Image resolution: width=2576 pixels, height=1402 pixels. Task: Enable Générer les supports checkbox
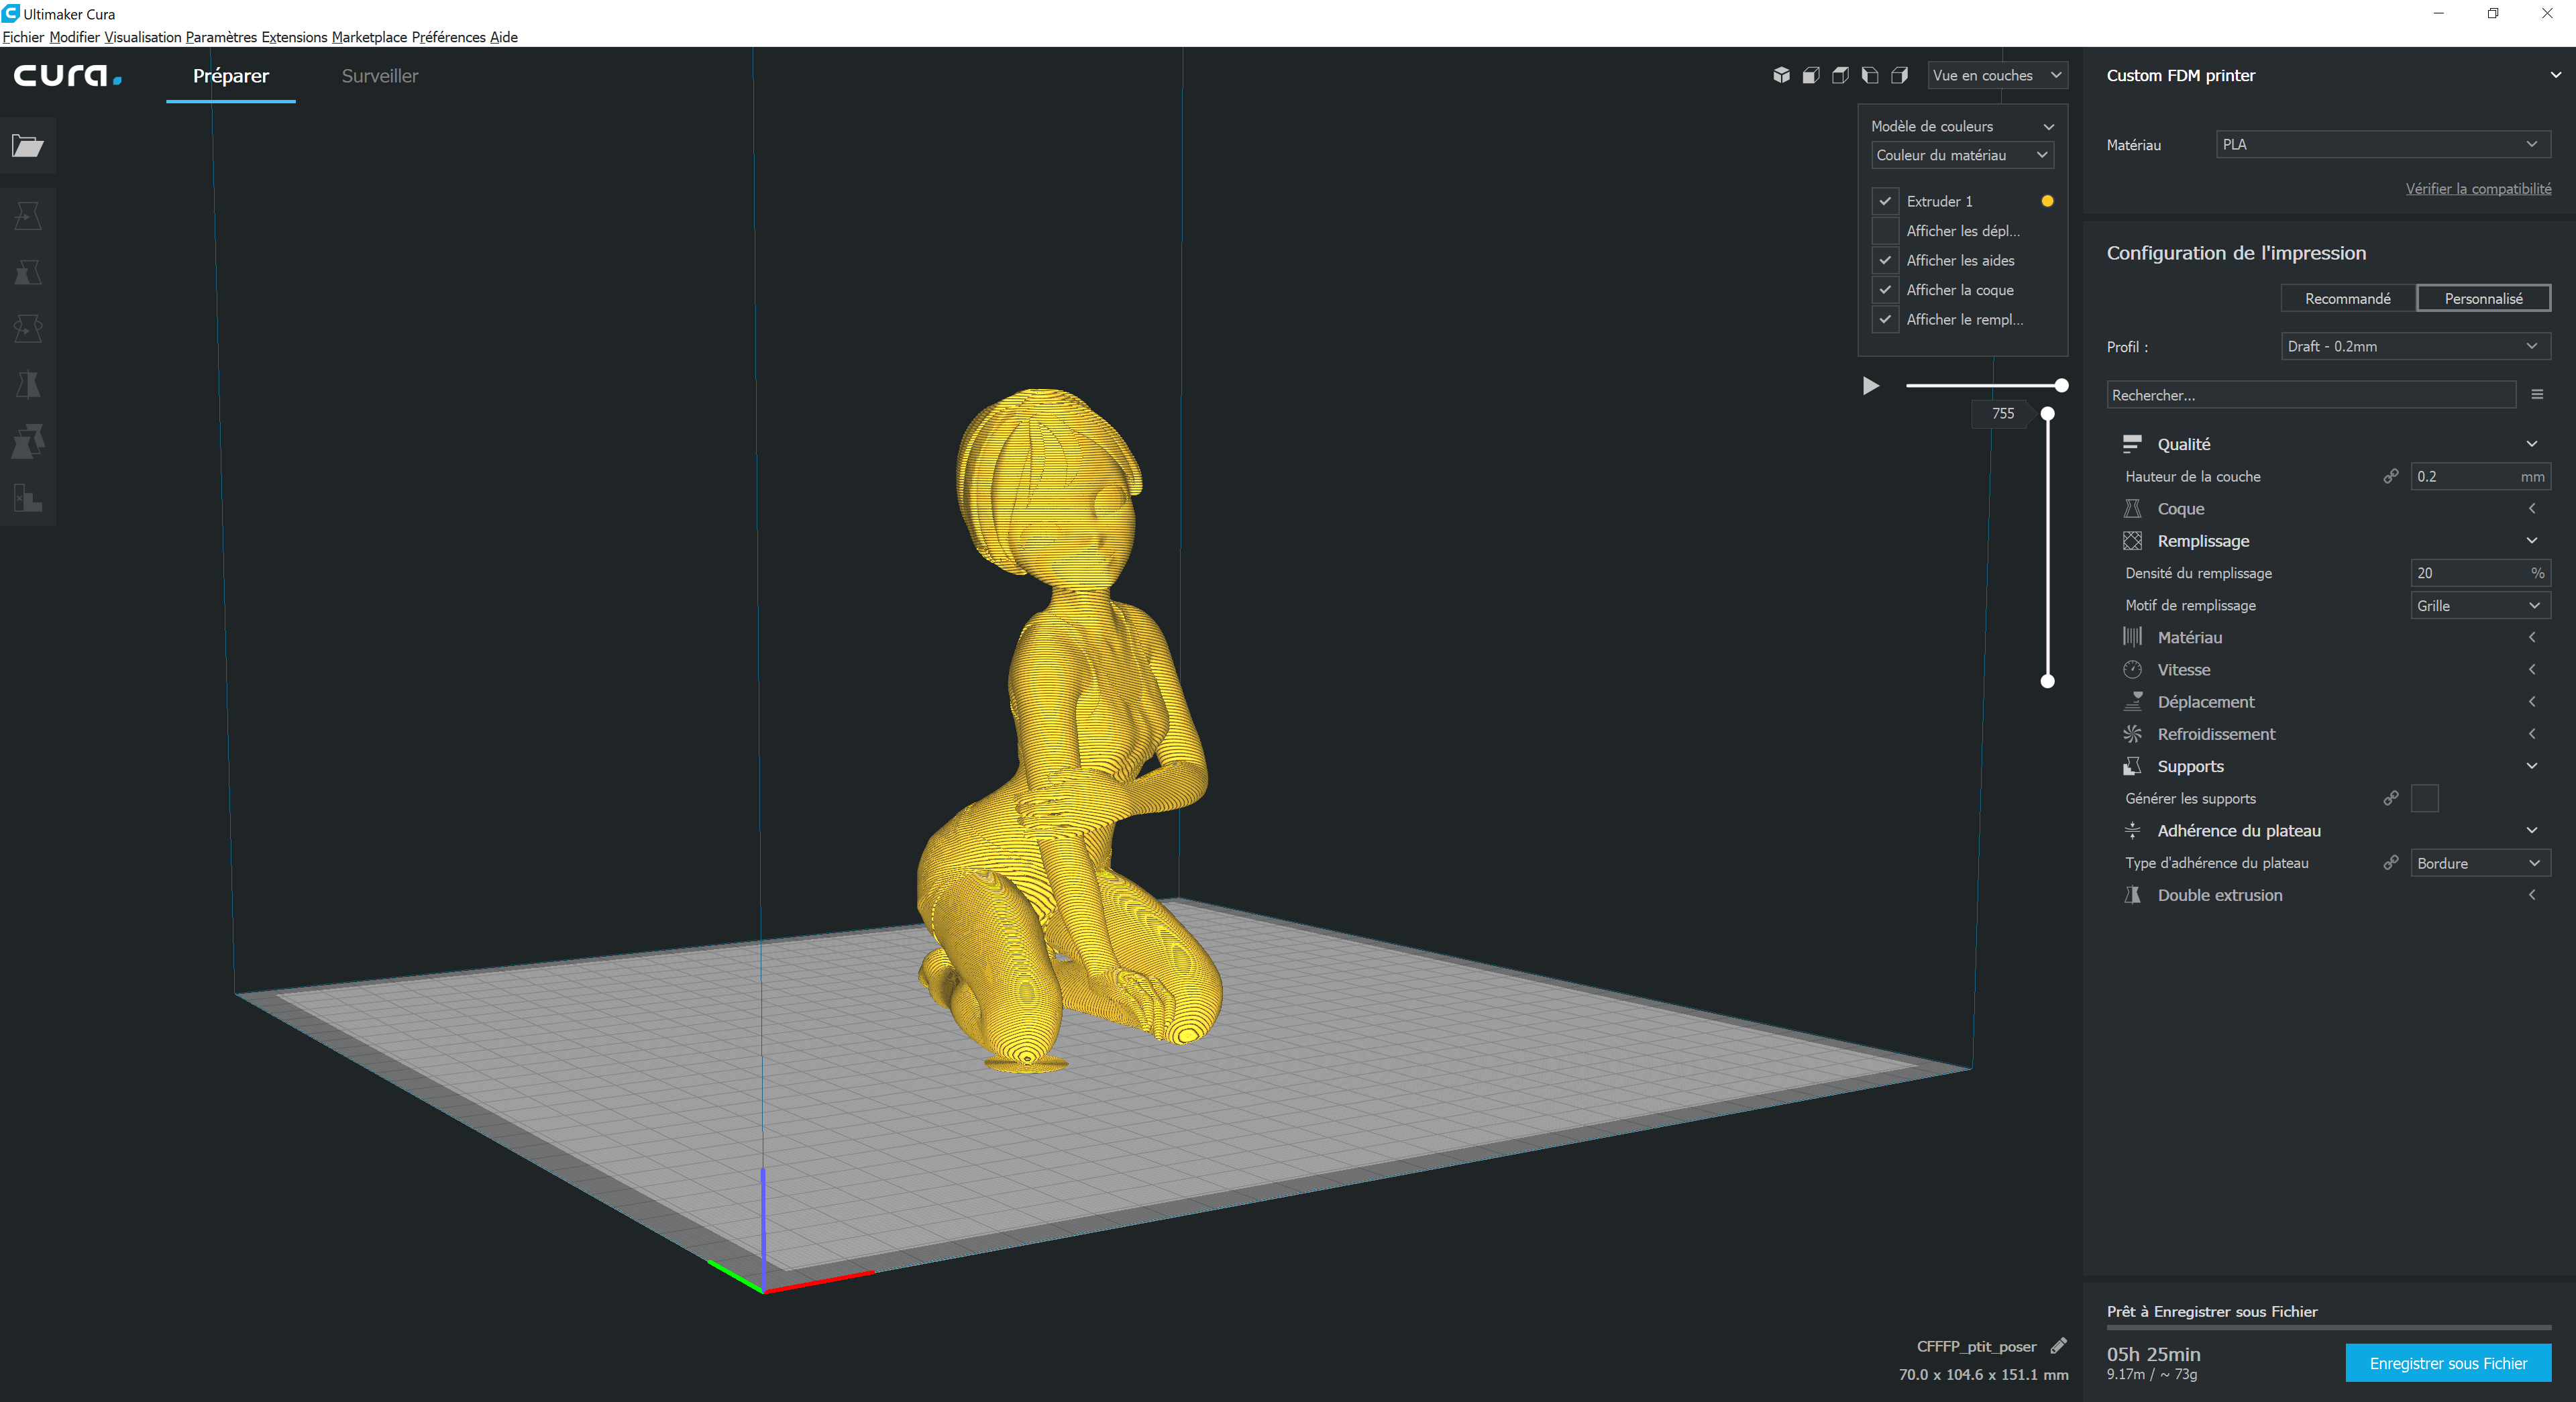[x=2425, y=798]
